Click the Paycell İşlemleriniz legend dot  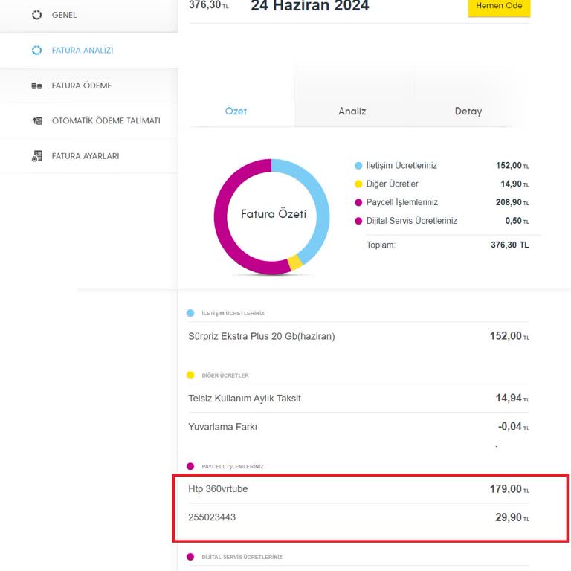coord(358,202)
